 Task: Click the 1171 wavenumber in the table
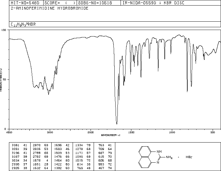pyautogui.click(x=79, y=153)
